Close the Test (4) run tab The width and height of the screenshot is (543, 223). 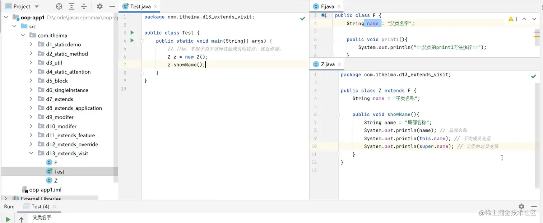(x=55, y=207)
